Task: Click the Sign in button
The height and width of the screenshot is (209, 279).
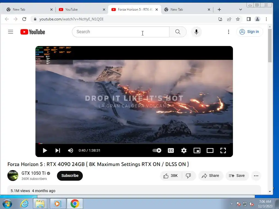Action: [250, 32]
